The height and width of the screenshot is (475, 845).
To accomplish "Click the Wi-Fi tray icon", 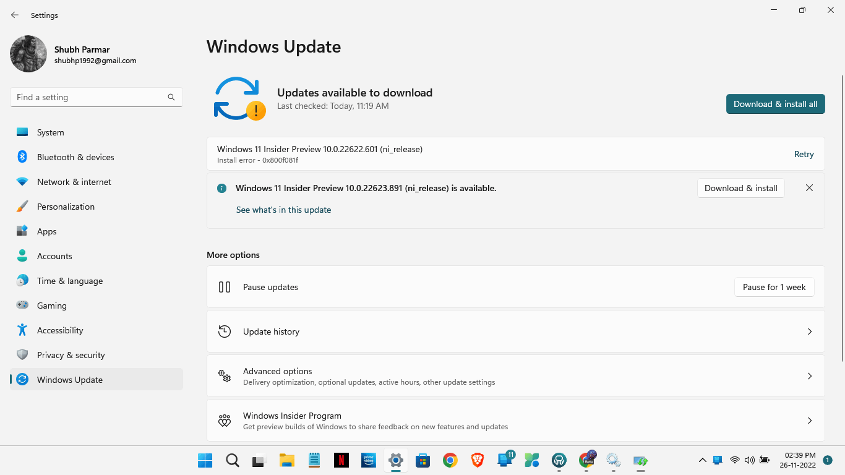I will [734, 460].
